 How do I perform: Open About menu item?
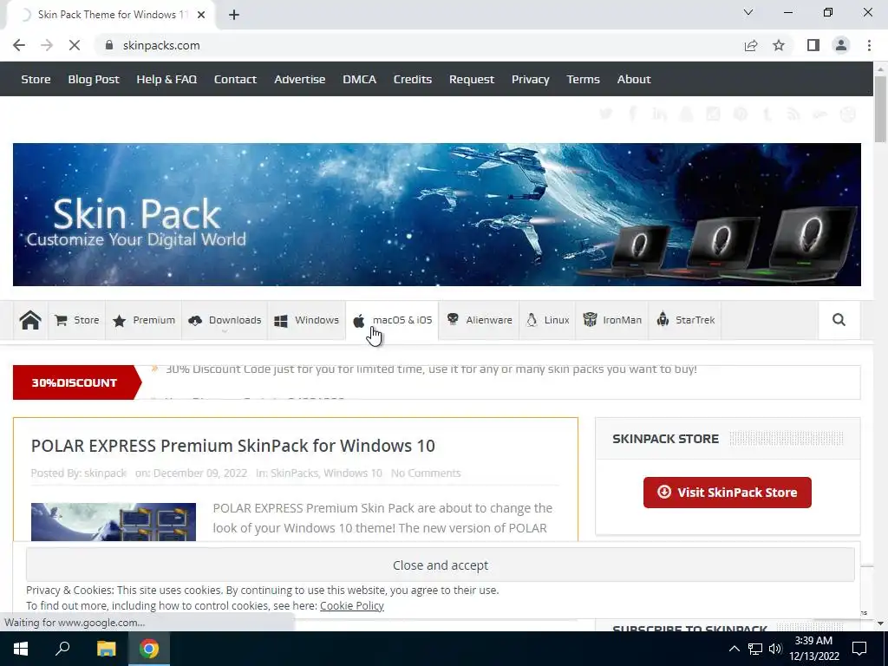click(634, 79)
